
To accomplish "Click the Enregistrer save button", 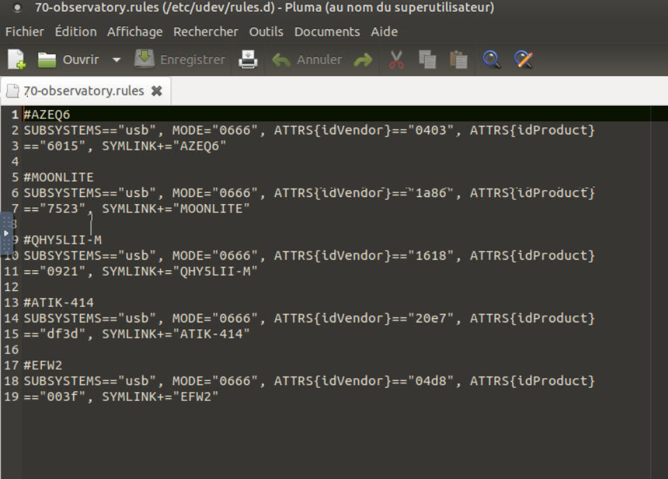I will pyautogui.click(x=180, y=60).
